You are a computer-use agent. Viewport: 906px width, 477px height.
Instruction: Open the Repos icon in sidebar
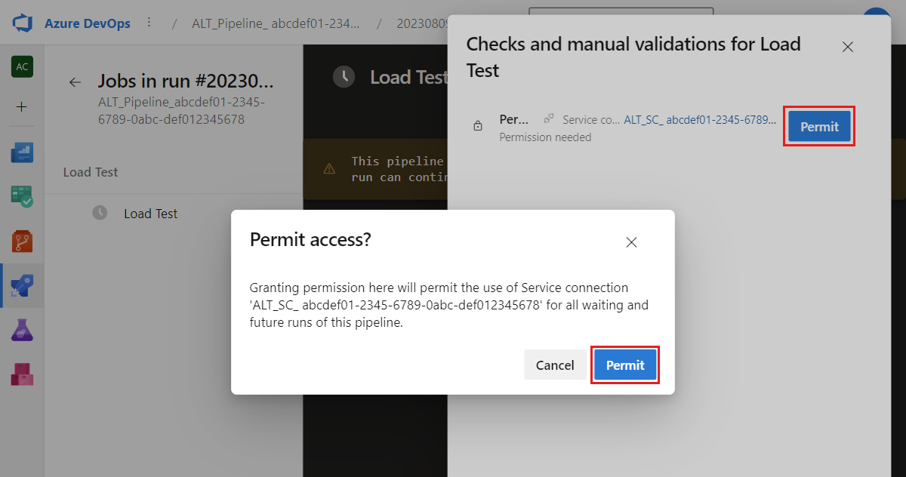point(22,242)
